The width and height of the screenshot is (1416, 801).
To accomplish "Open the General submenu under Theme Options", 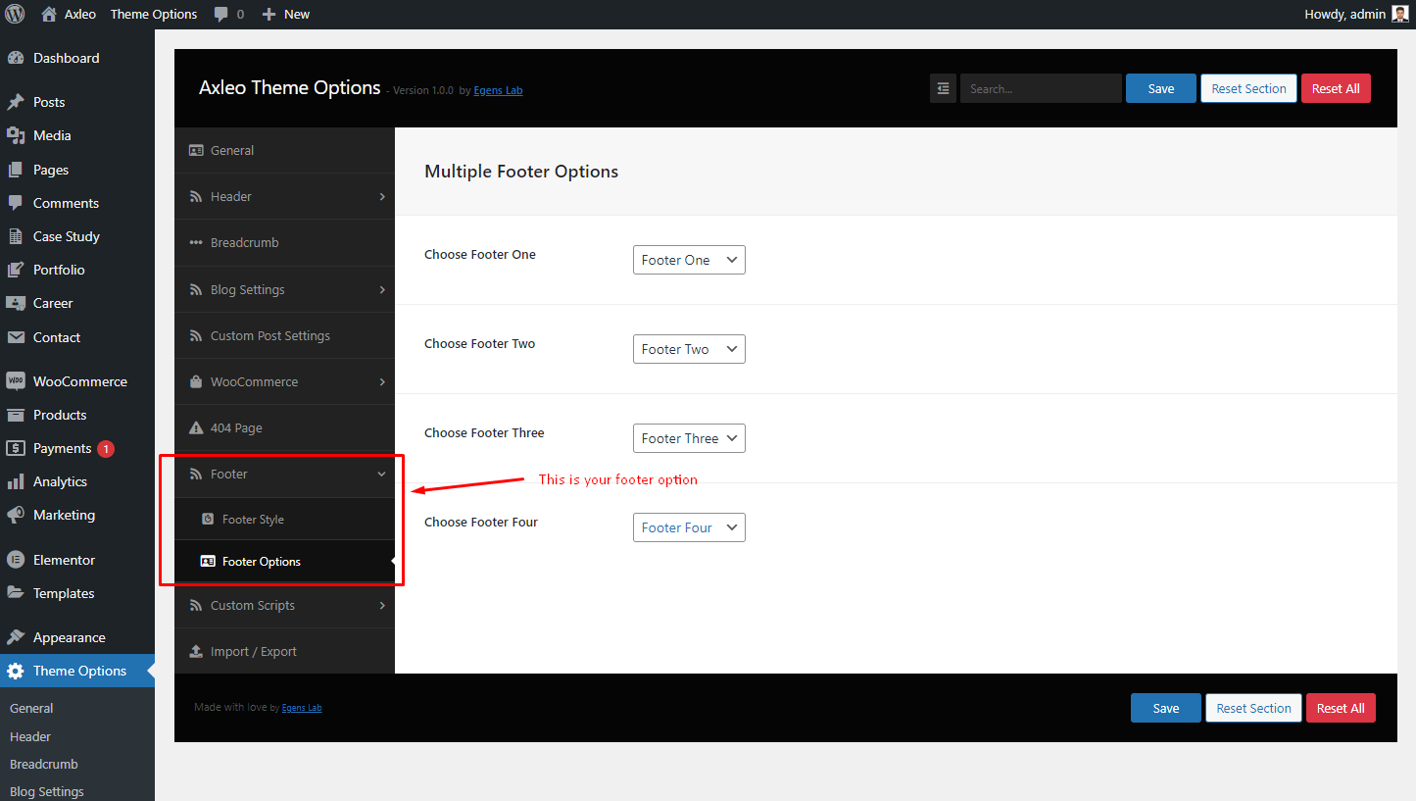I will [x=31, y=708].
